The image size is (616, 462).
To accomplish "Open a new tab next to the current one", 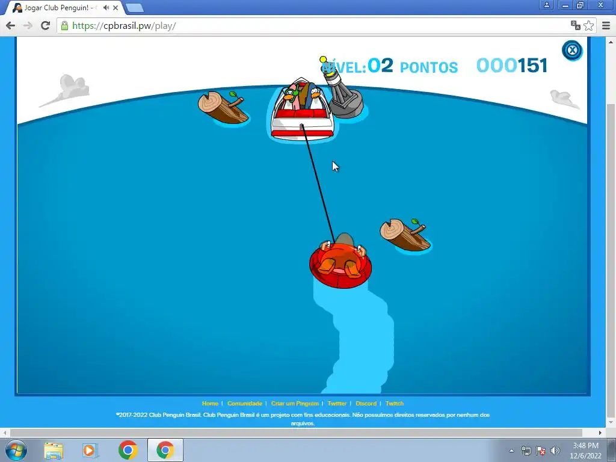I will coord(134,8).
